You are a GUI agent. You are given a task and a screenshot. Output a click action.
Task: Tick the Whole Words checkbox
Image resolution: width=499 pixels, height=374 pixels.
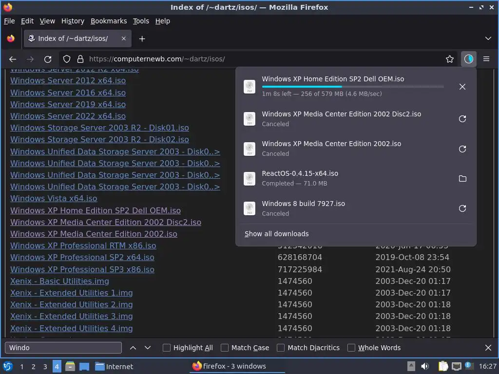click(x=351, y=348)
